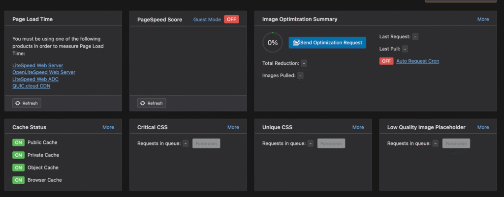Click the 0% optimization progress circle
504x197 pixels.
(273, 43)
